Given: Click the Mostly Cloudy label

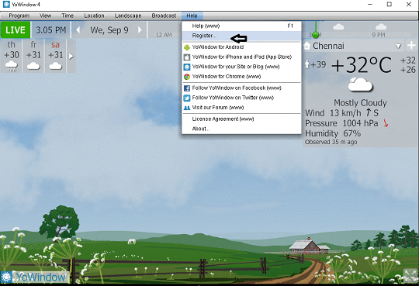Looking at the screenshot, I should pyautogui.click(x=360, y=103).
